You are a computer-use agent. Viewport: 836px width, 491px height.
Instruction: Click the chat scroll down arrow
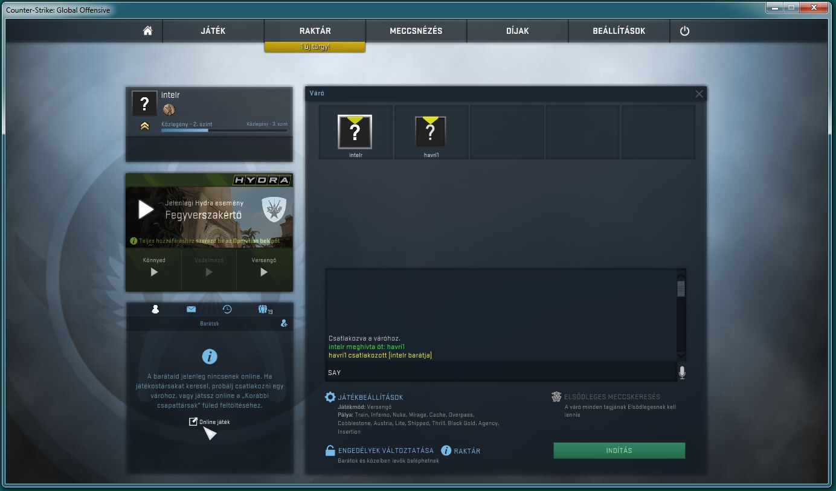point(681,356)
